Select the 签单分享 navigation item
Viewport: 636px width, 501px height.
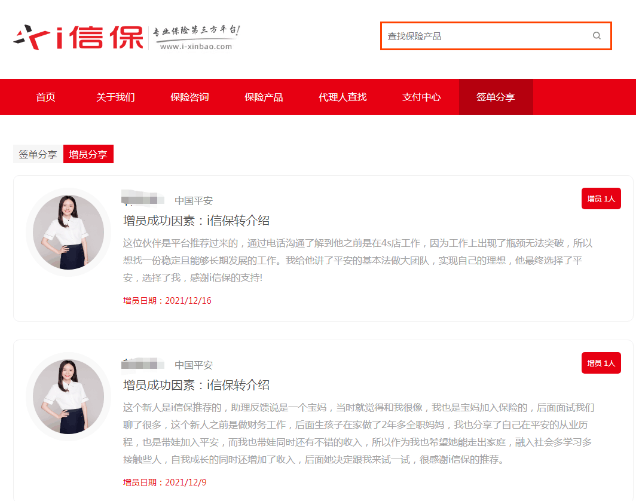click(496, 97)
